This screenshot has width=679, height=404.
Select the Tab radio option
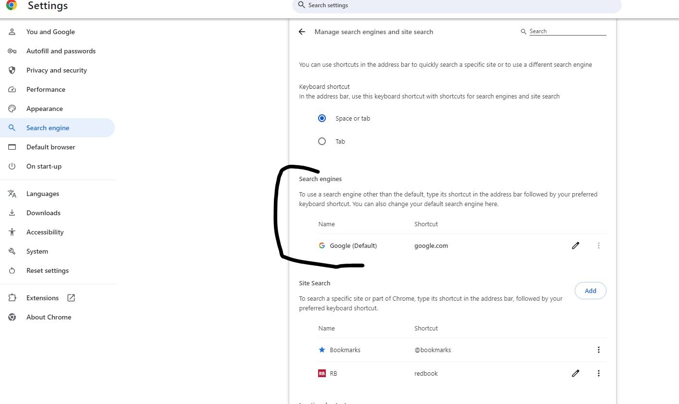pos(322,141)
